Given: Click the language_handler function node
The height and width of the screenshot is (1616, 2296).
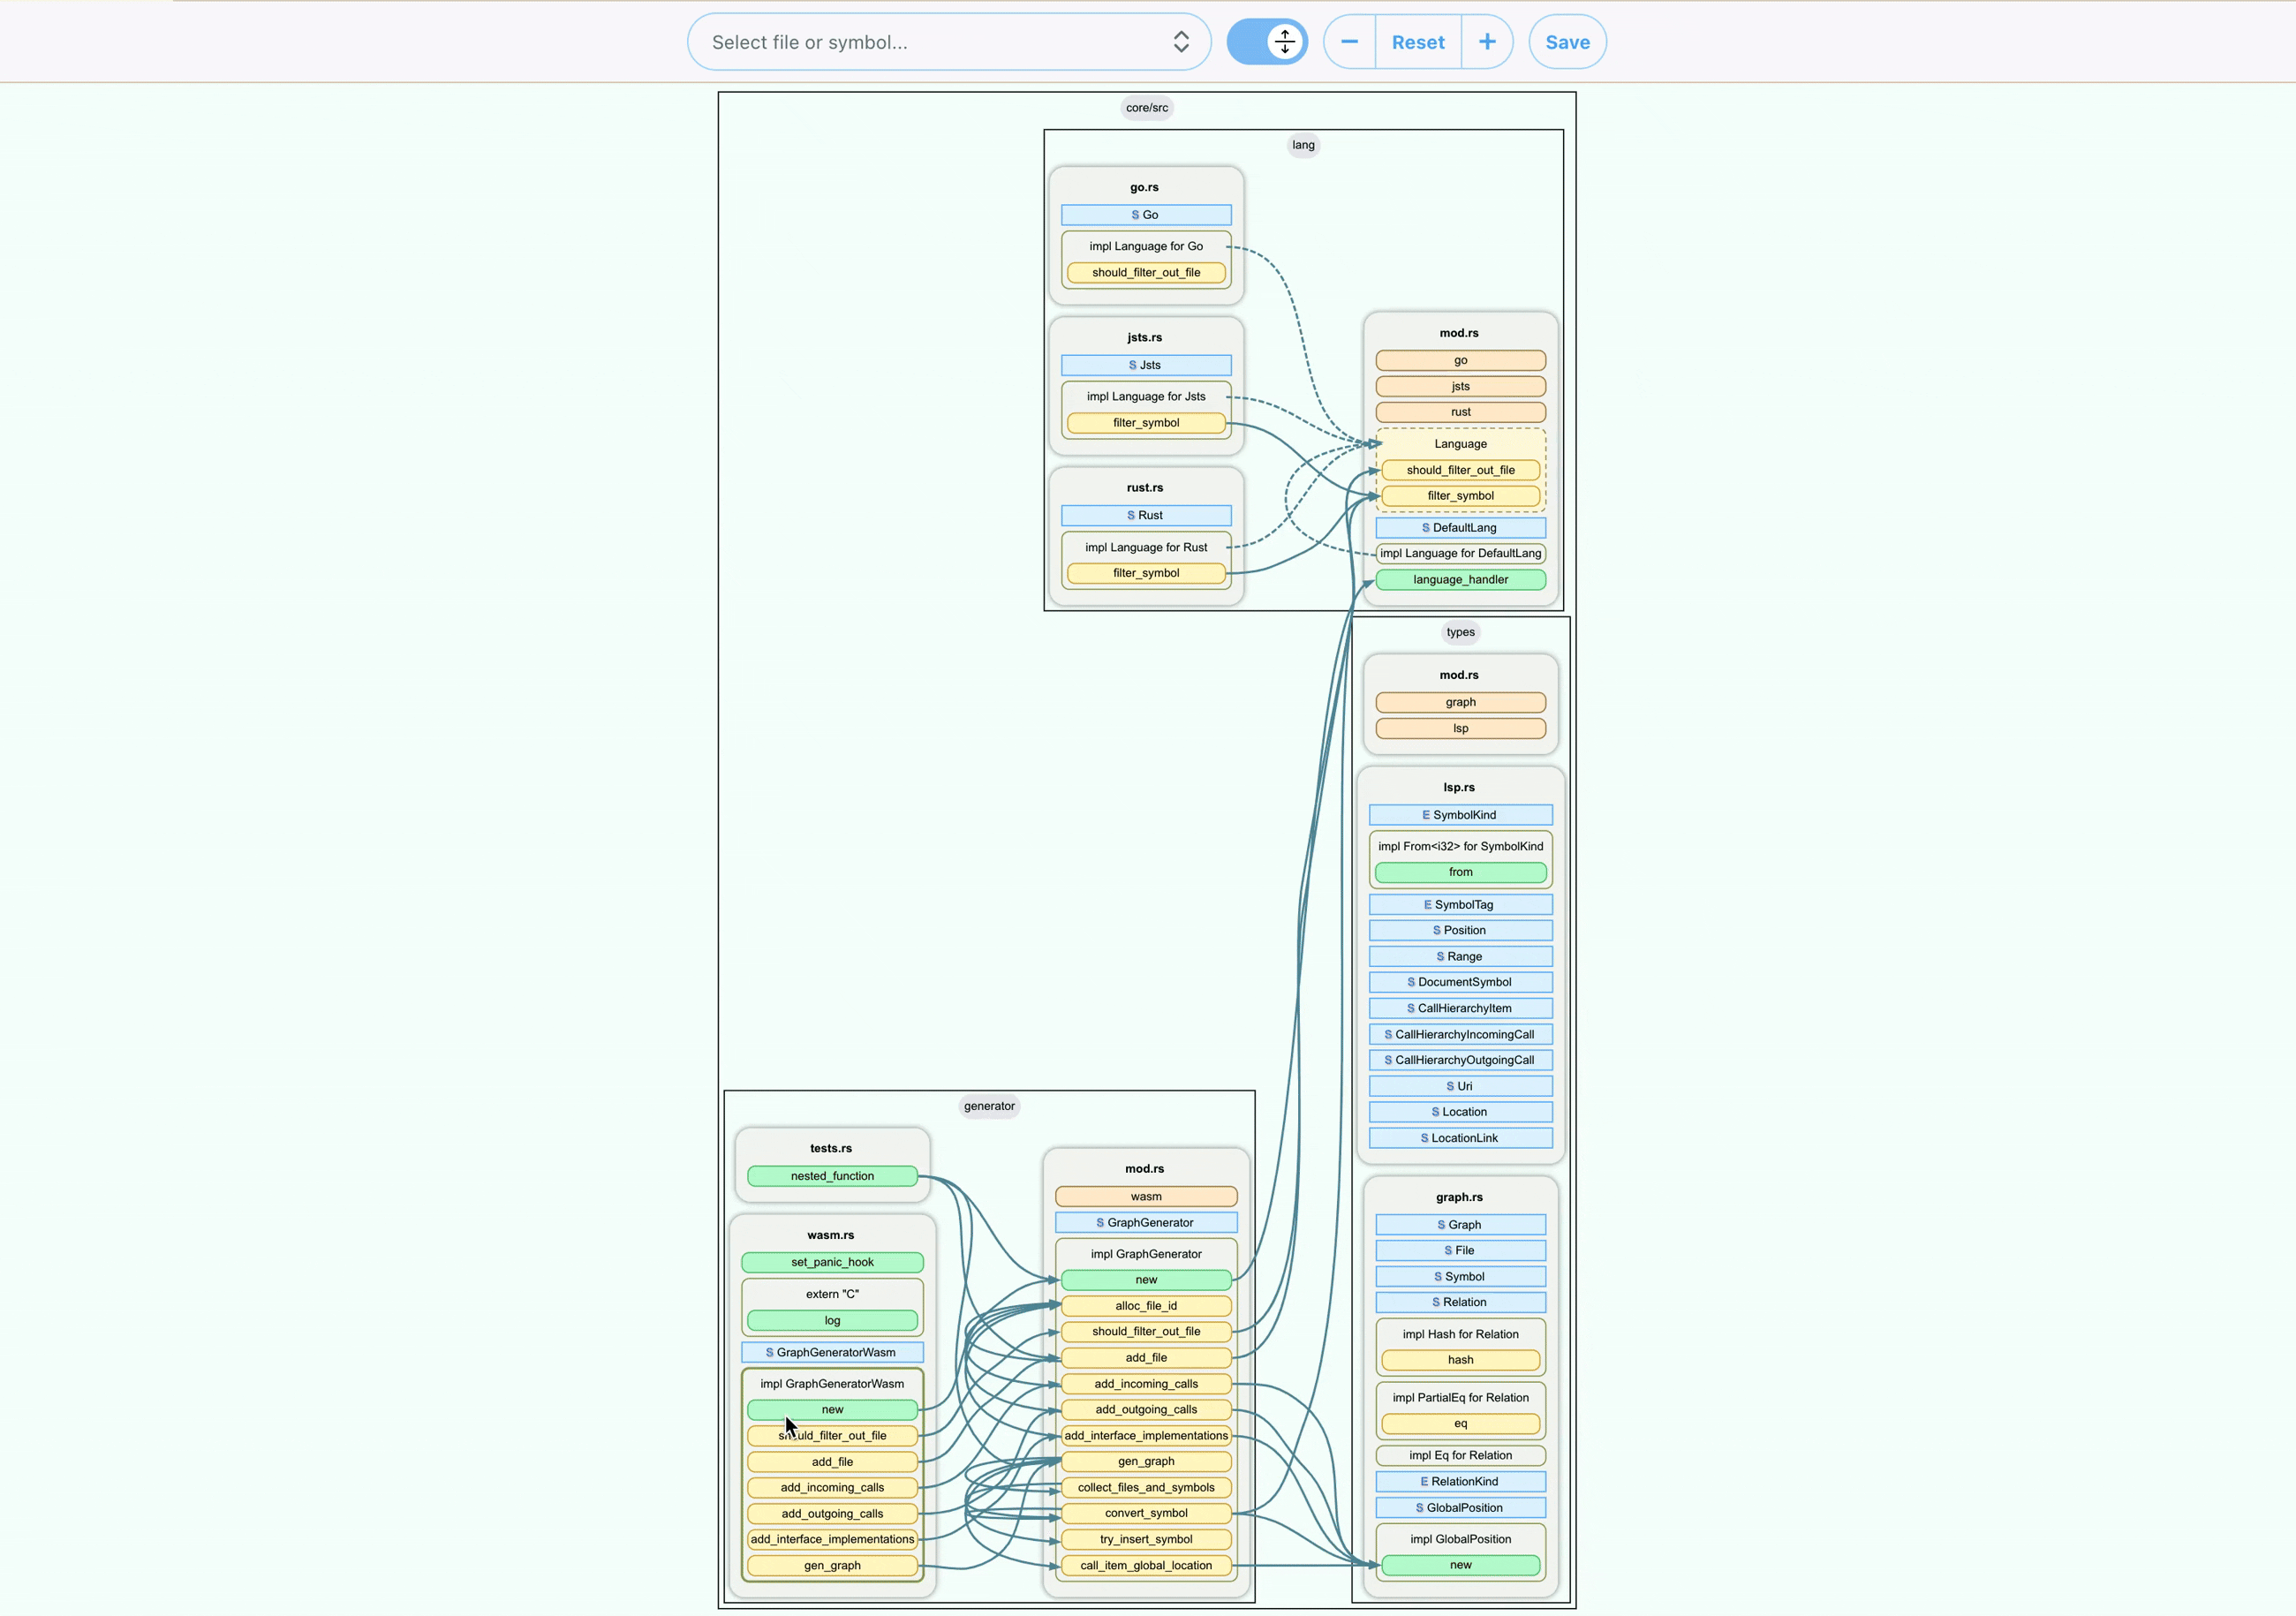Looking at the screenshot, I should point(1460,579).
